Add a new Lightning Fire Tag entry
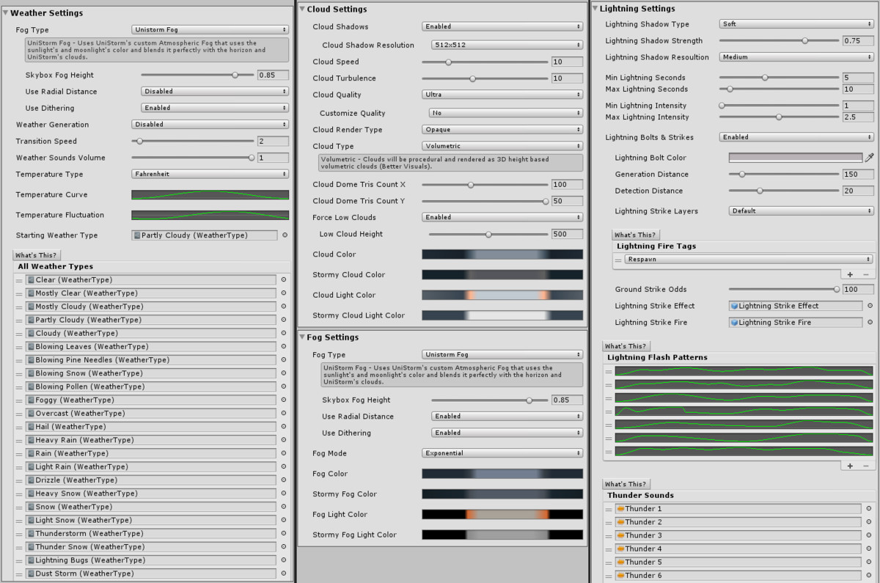The image size is (880, 583). pos(850,274)
